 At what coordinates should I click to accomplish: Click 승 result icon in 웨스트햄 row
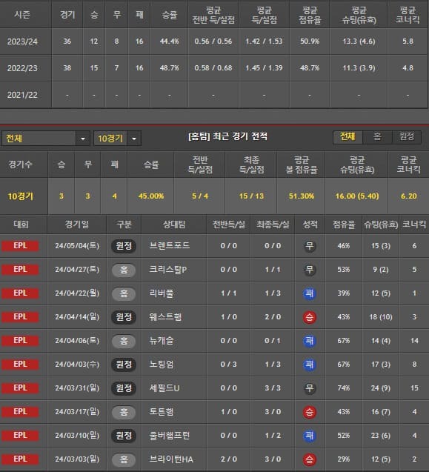[x=310, y=317]
